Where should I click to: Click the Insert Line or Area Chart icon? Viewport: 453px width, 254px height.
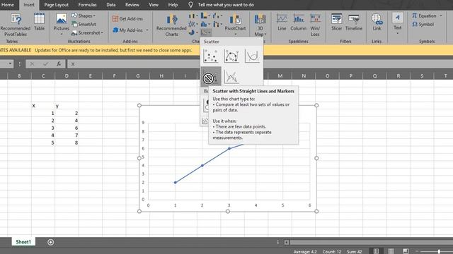pos(192,24)
